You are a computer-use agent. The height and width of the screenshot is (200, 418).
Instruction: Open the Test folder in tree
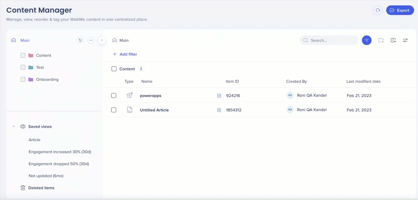pos(40,67)
